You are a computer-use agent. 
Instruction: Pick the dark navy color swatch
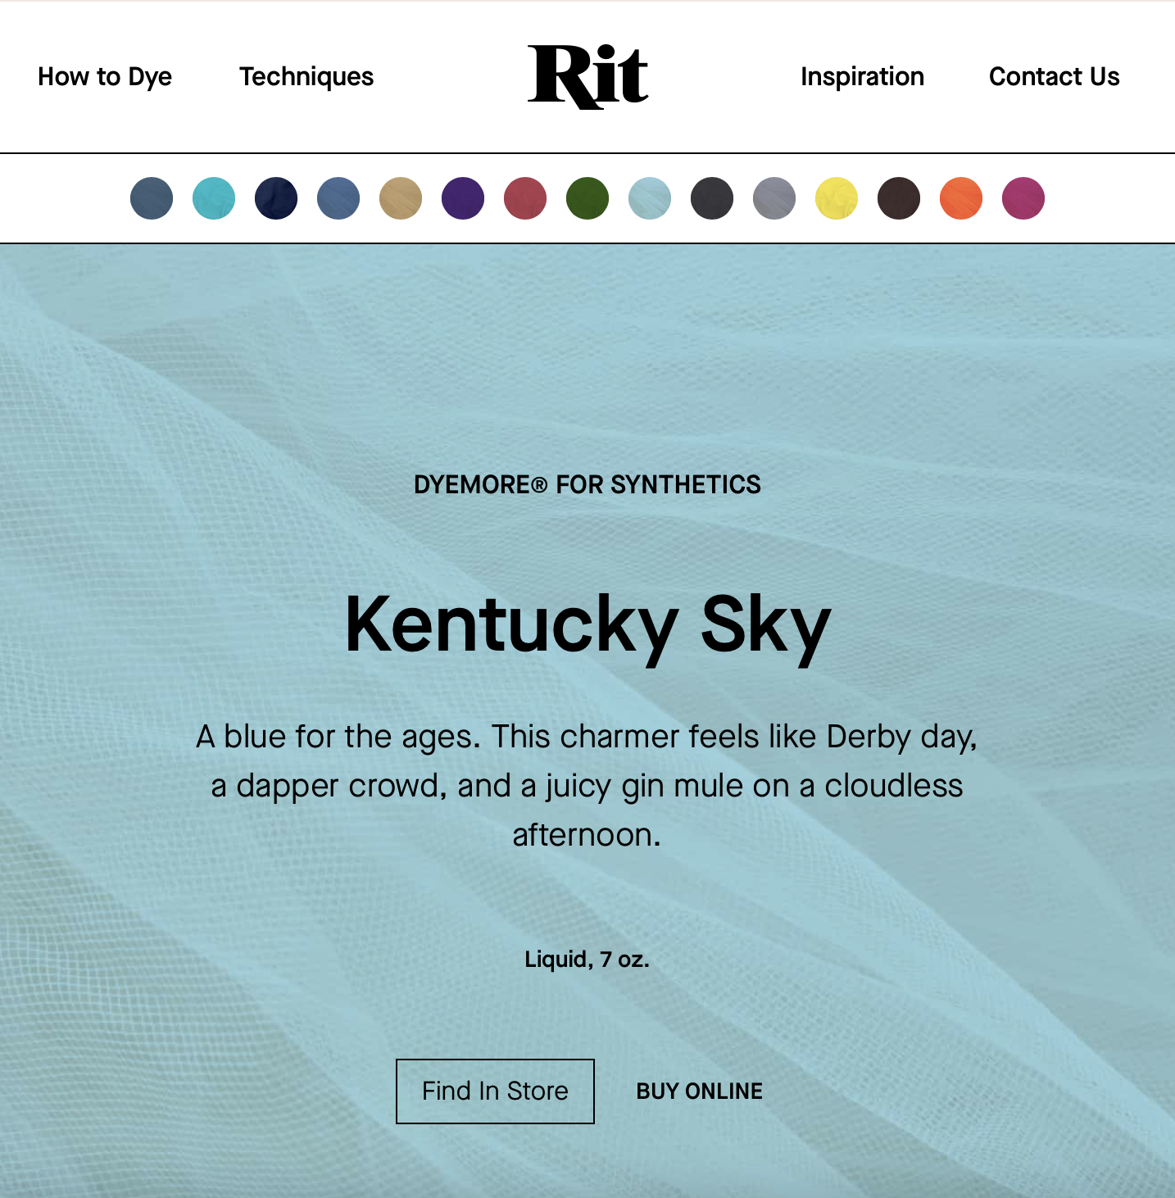click(276, 198)
